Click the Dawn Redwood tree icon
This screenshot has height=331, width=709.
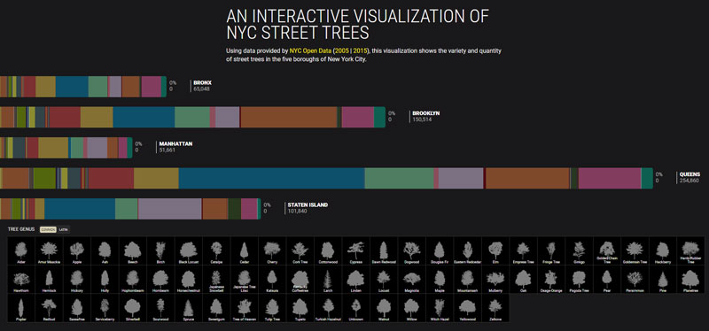coord(384,252)
